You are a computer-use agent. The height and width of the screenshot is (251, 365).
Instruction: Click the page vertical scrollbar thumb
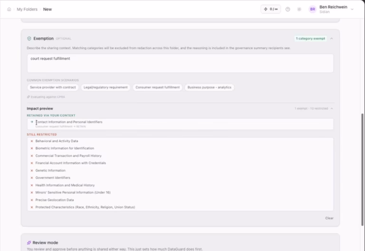click(x=362, y=170)
